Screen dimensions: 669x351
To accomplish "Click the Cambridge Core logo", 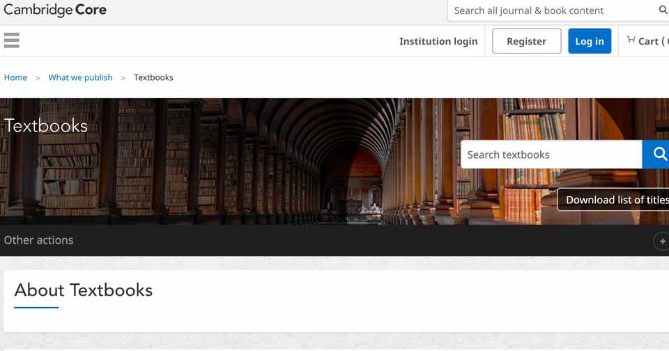I will 55,10.
